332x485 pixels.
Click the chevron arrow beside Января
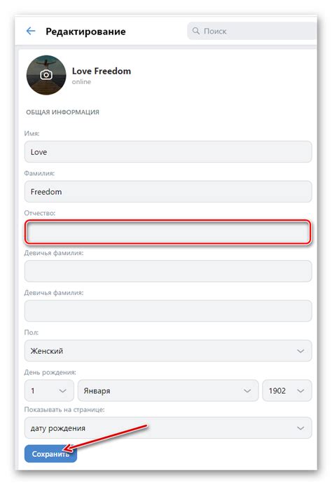[247, 391]
